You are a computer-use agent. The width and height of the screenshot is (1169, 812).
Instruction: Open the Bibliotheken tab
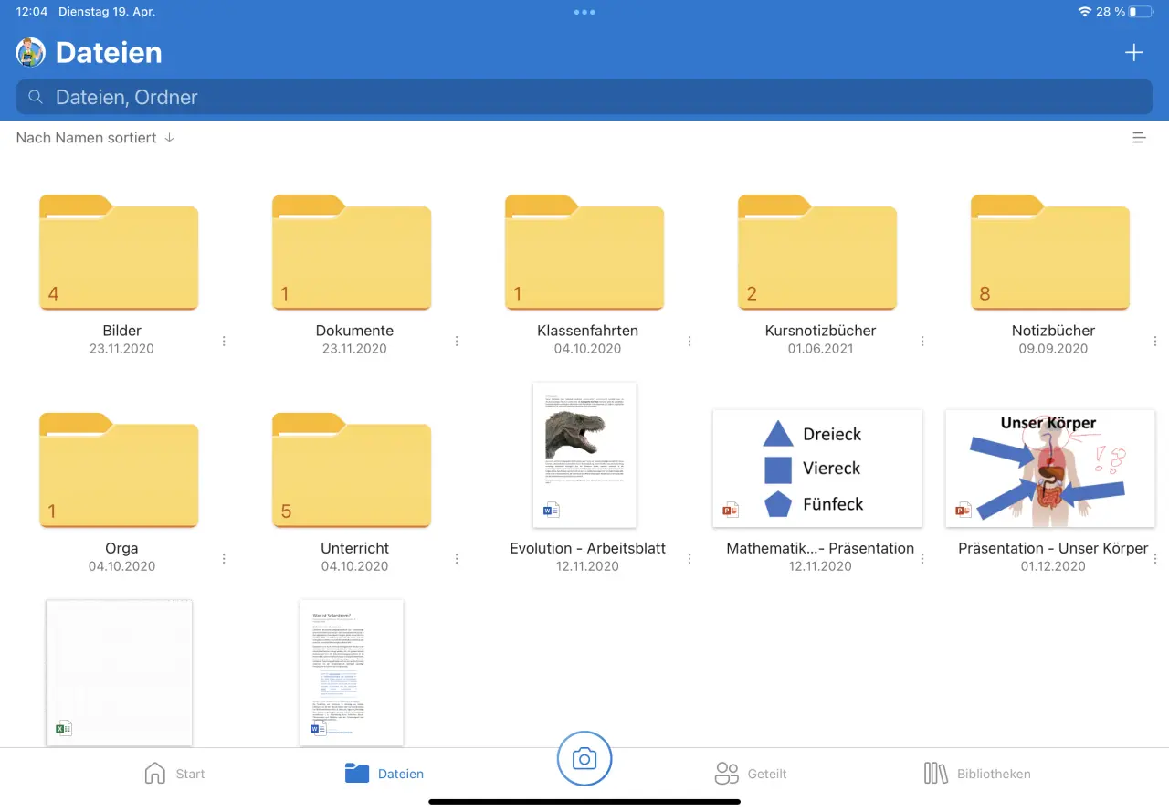[x=977, y=773]
